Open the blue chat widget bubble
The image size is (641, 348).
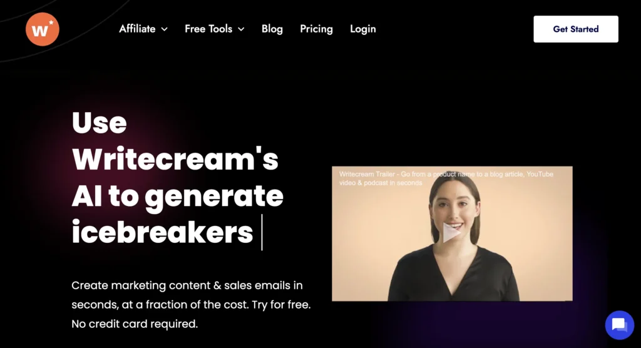point(619,325)
